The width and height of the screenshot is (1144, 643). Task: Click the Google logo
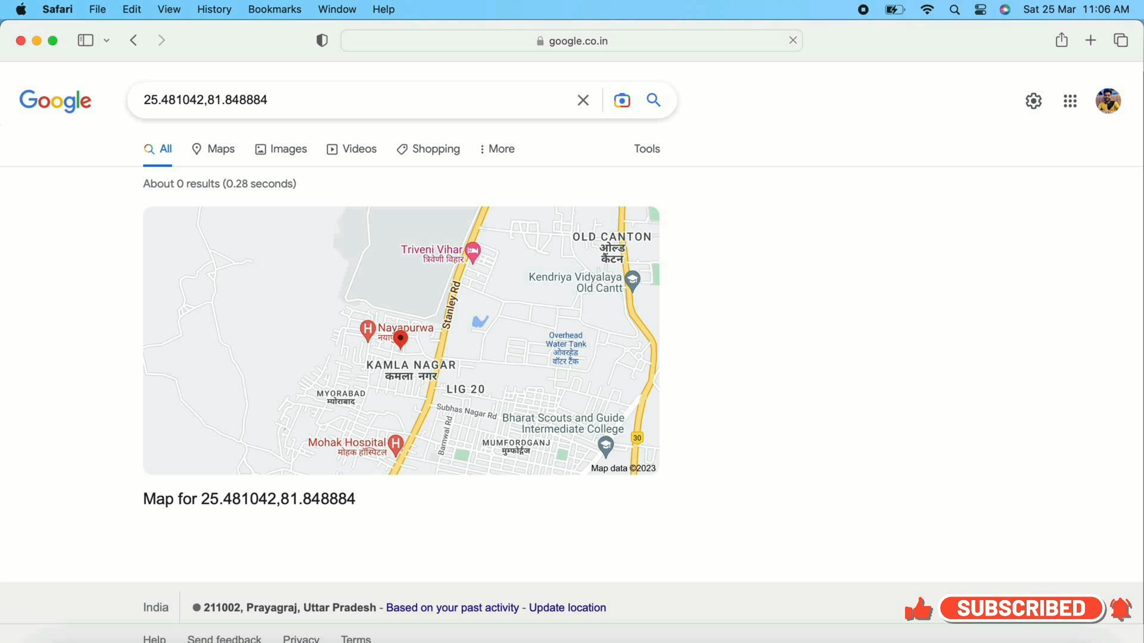(55, 101)
